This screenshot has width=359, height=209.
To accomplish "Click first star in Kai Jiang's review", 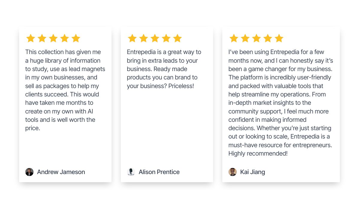I will point(234,38).
